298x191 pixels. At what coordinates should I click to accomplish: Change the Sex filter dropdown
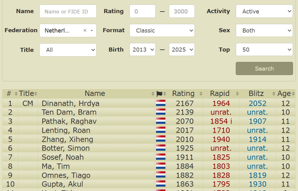click(x=264, y=31)
